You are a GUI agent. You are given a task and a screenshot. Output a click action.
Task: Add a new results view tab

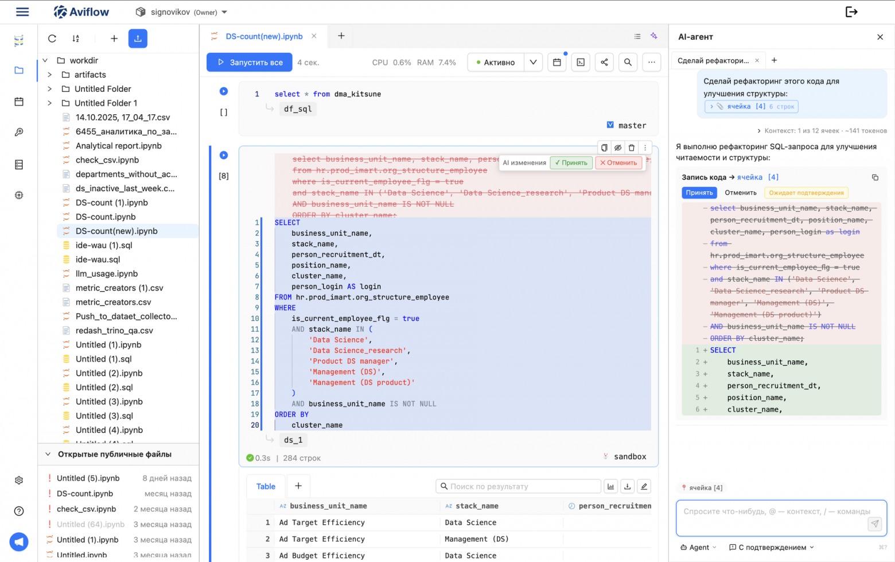[x=298, y=486]
